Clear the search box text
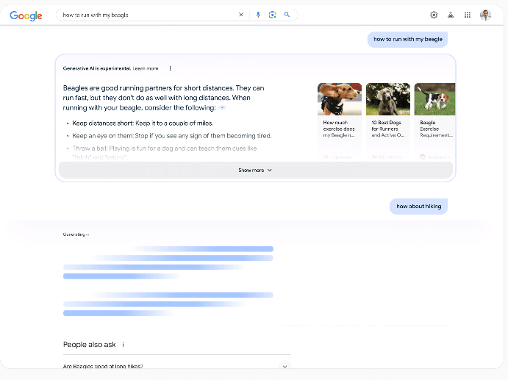The width and height of the screenshot is (508, 380). click(x=241, y=15)
